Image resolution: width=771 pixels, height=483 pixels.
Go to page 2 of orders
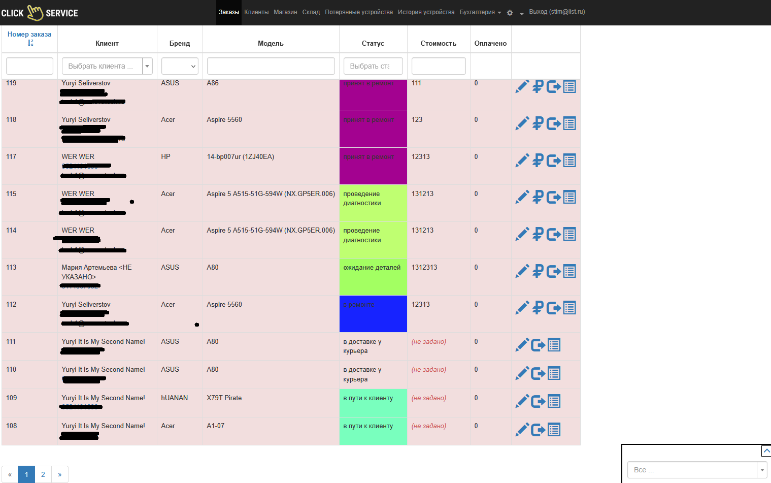(43, 474)
